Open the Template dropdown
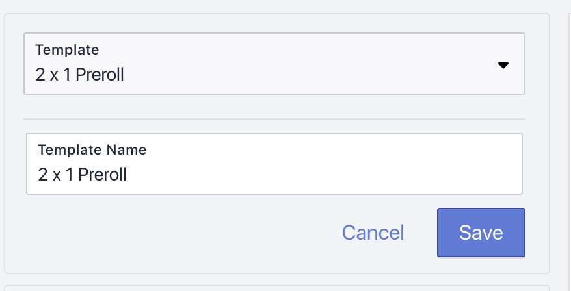 click(x=274, y=64)
